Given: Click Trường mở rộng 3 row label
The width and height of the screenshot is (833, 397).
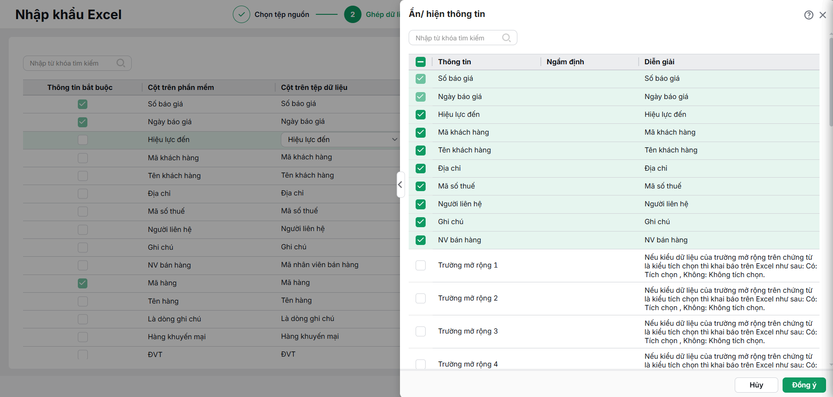Looking at the screenshot, I should 468,331.
